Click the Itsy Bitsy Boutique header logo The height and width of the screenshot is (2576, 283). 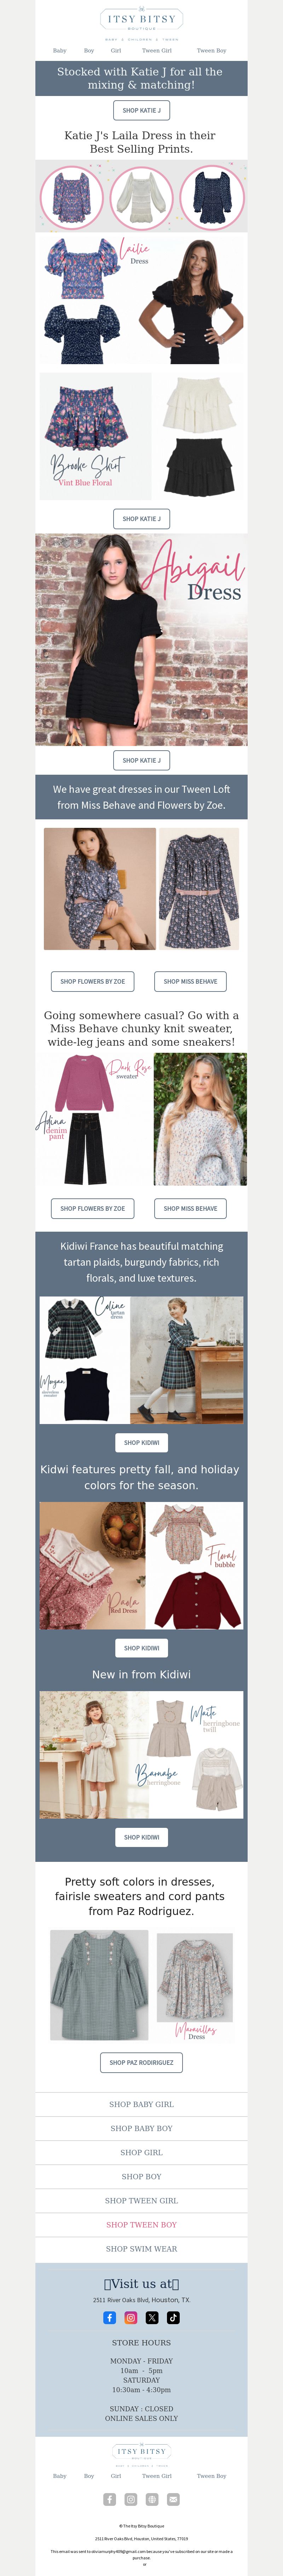[141, 23]
